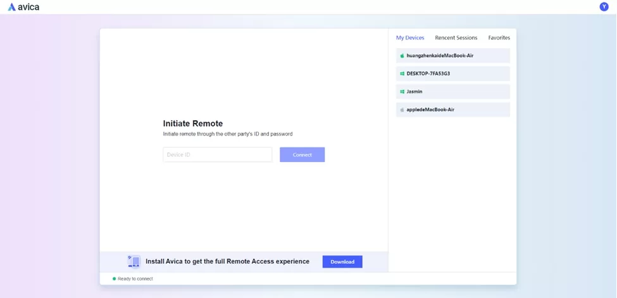Click the green Ready to connect status dot
The height and width of the screenshot is (298, 617).
[x=114, y=279]
